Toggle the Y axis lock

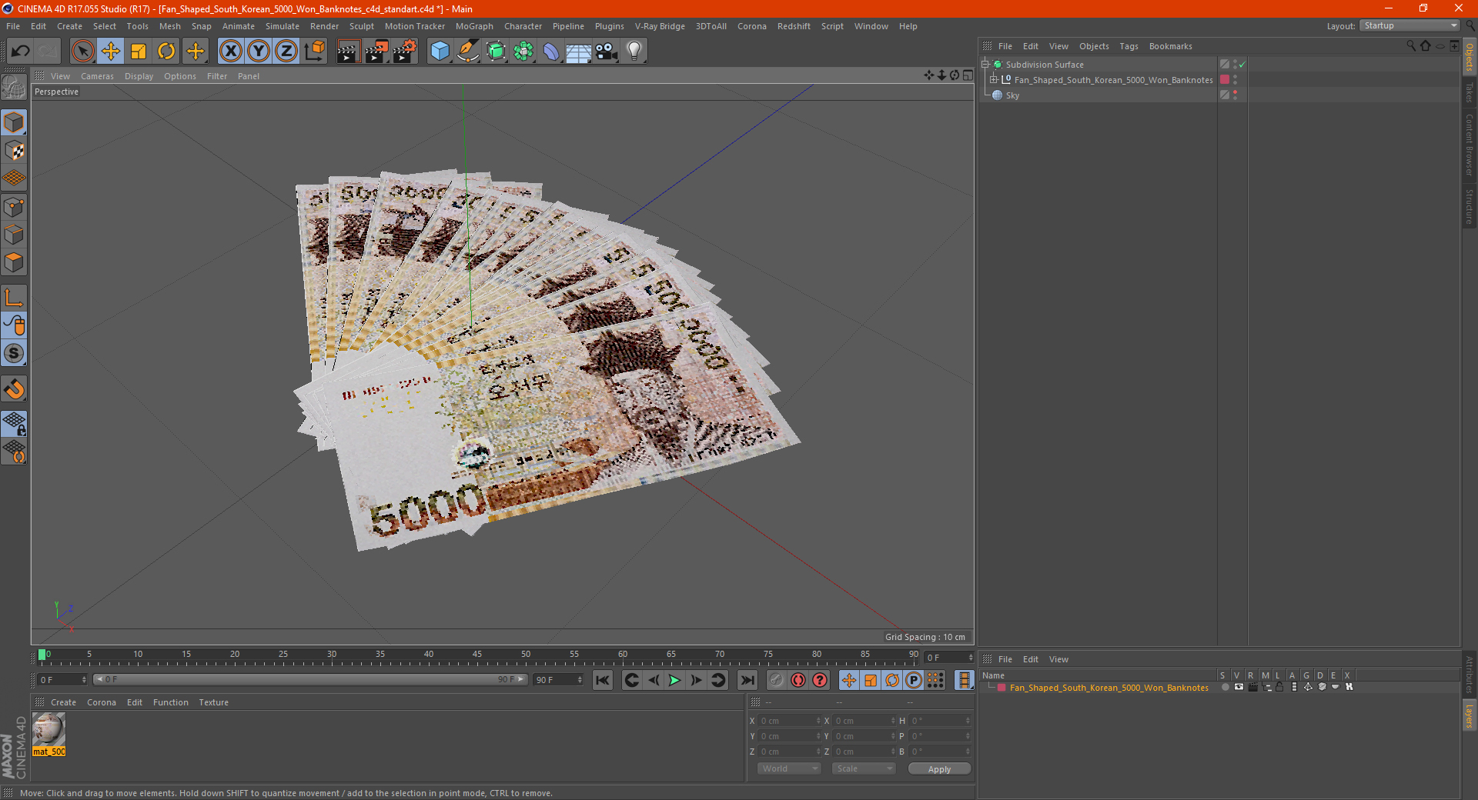click(259, 52)
